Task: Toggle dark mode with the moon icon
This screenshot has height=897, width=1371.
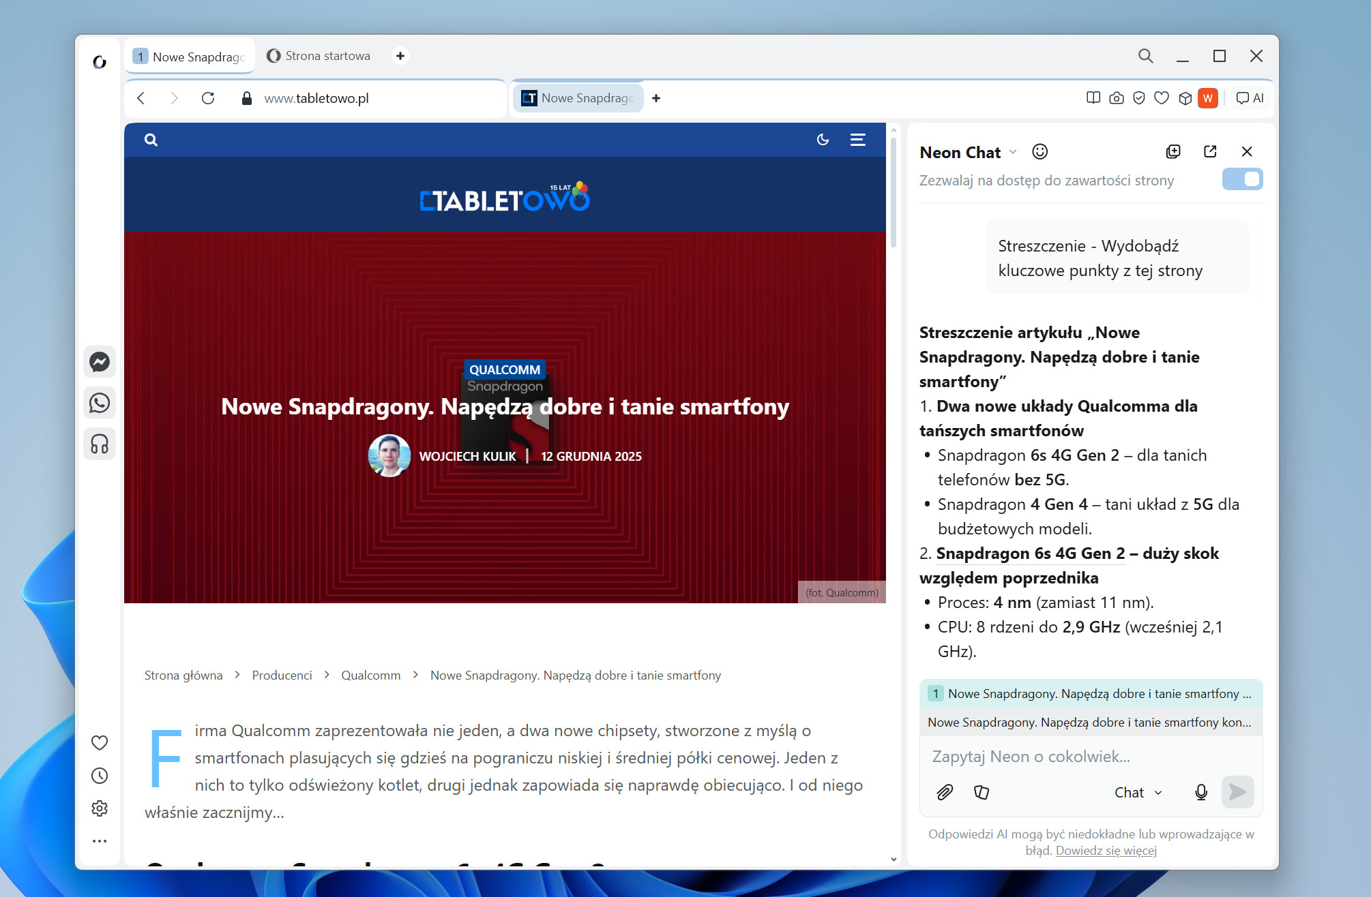Action: [823, 140]
